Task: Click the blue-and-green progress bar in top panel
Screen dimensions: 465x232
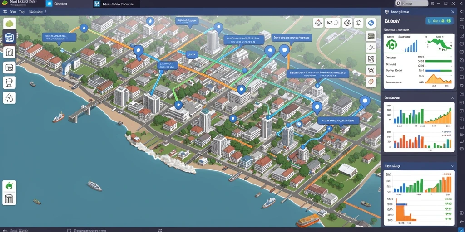Action: pos(439,71)
